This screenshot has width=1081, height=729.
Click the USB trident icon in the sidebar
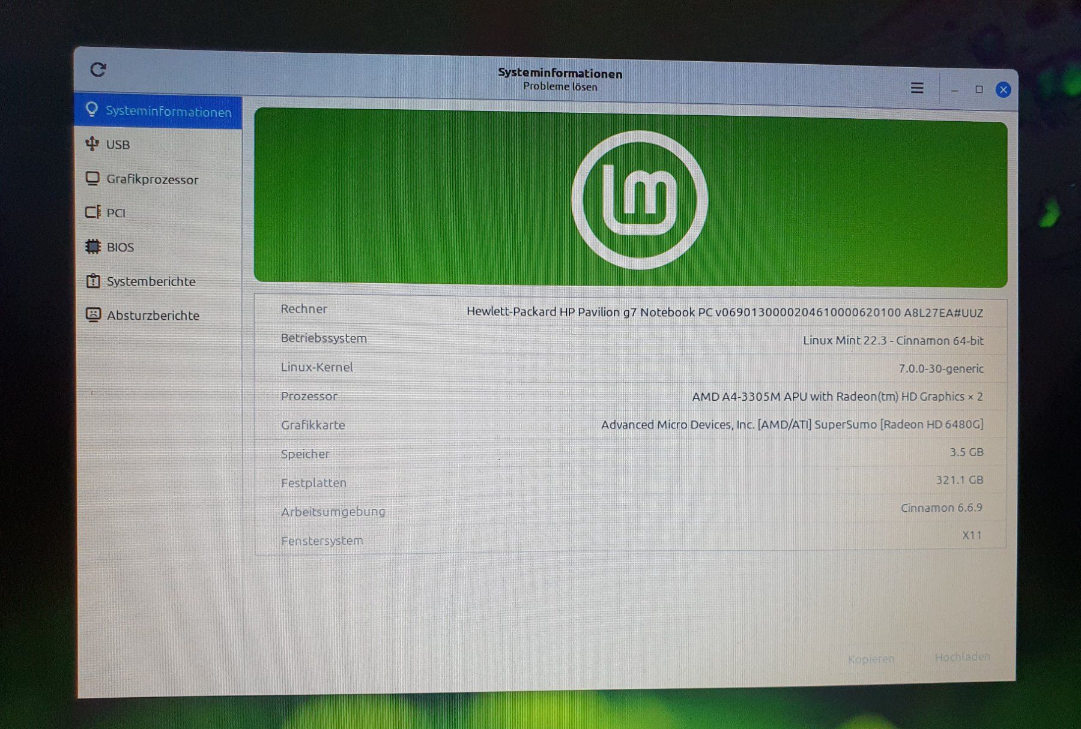(x=92, y=143)
